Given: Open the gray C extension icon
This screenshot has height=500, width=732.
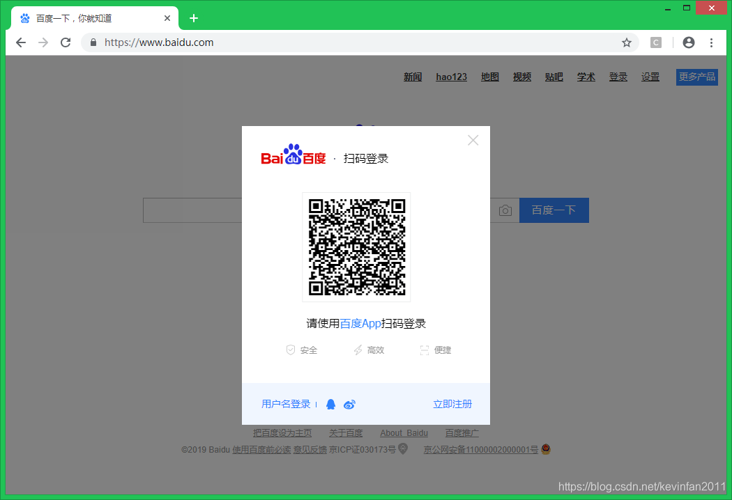Looking at the screenshot, I should pos(656,42).
